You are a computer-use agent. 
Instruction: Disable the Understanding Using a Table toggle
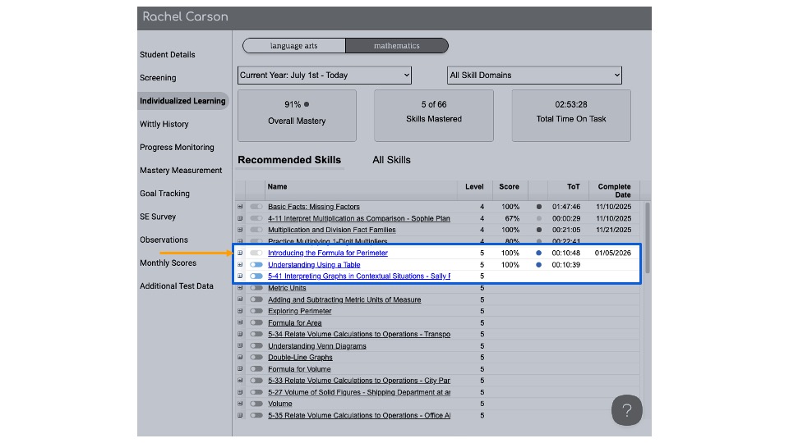coord(256,265)
